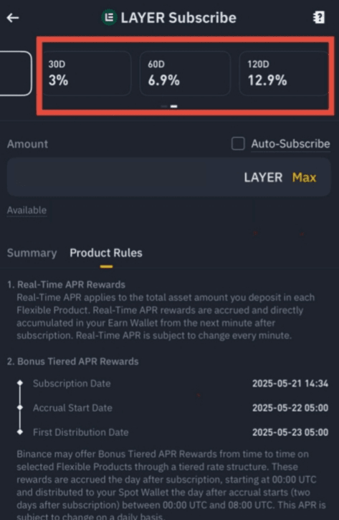Tap the LAYER coin logo
This screenshot has width=339, height=520.
click(x=109, y=18)
